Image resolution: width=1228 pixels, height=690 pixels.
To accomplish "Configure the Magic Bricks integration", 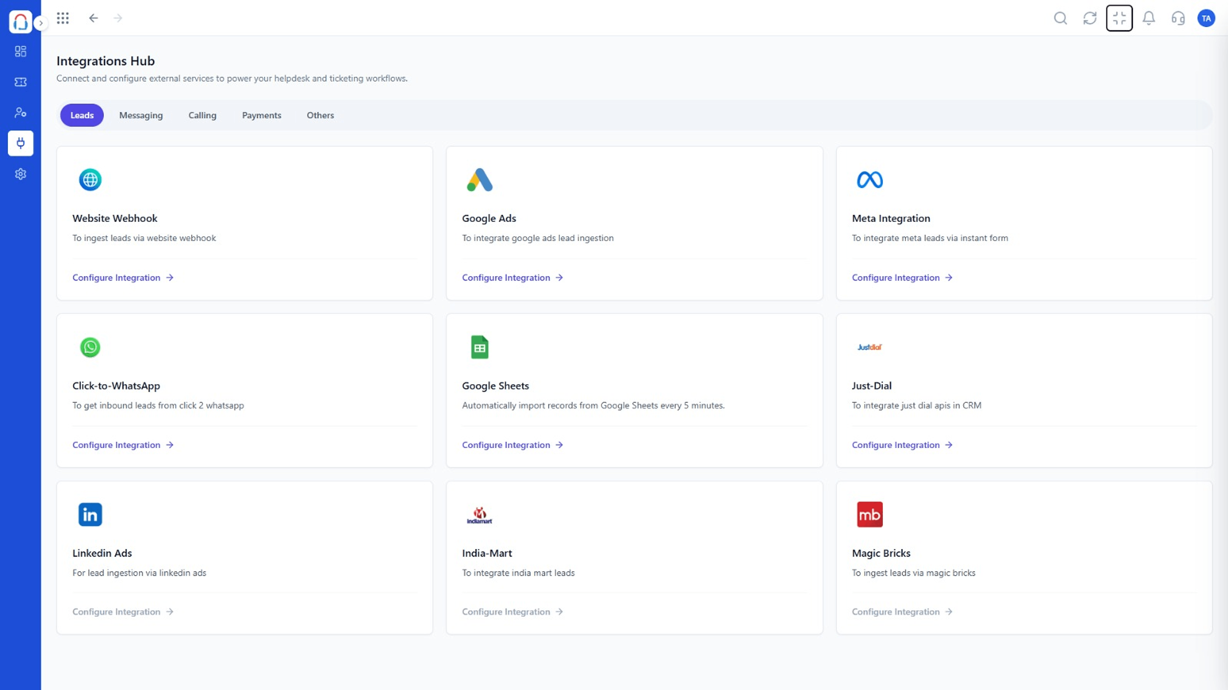I will 902,612.
